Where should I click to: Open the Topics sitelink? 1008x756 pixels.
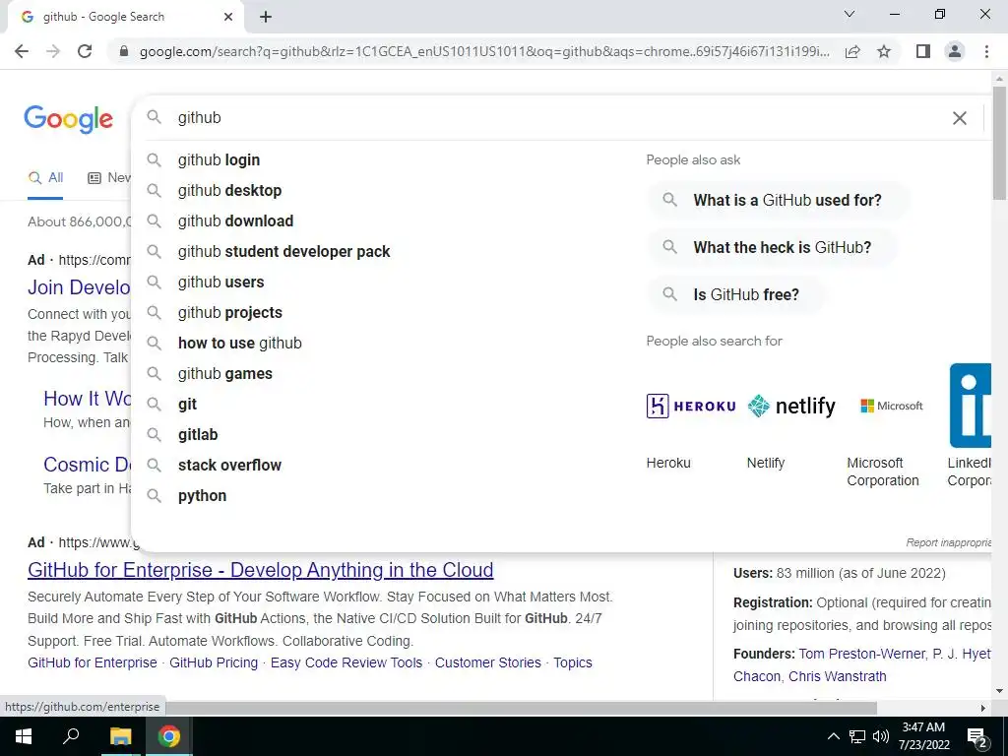[x=573, y=662]
